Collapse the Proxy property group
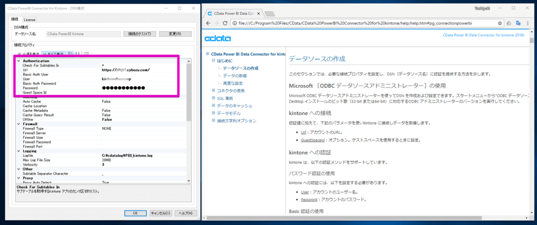 coord(18,178)
